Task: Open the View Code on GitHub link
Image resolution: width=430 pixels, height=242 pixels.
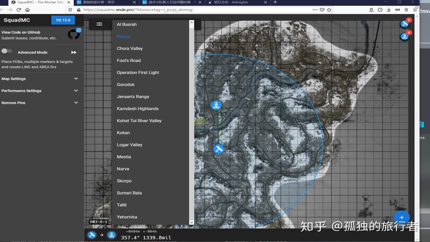Action: (x=21, y=32)
